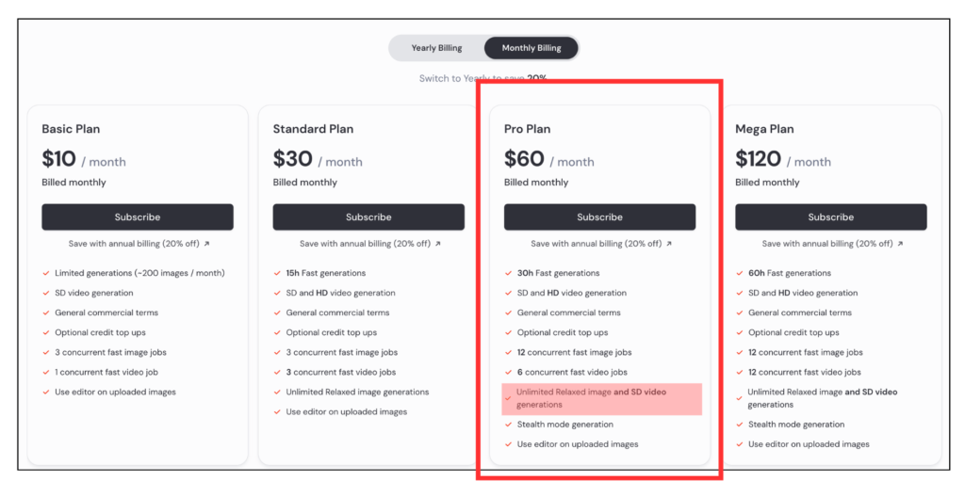Select the Monthly Billing option

click(531, 48)
